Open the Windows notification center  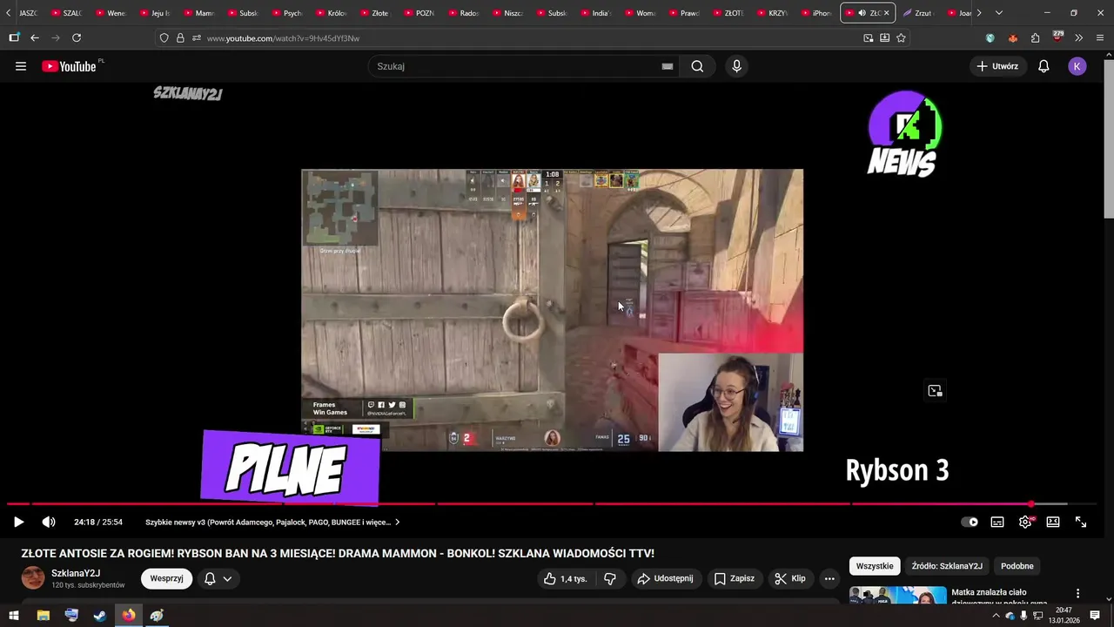(x=1095, y=616)
